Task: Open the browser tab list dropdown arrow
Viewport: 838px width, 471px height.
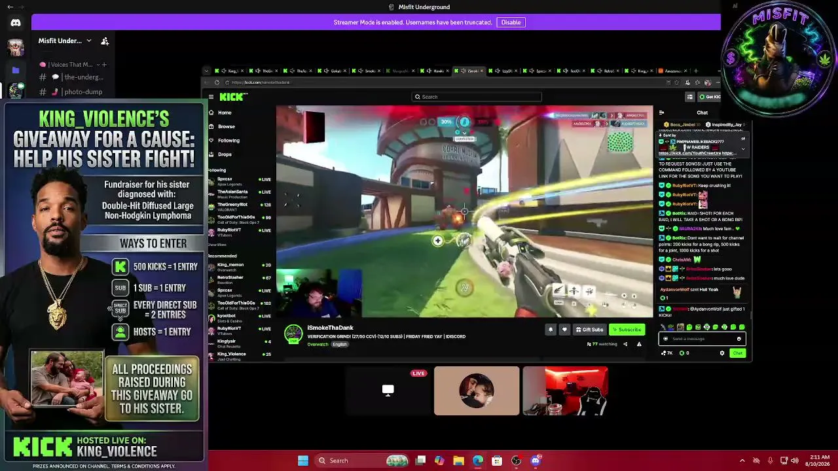Action: (207, 71)
